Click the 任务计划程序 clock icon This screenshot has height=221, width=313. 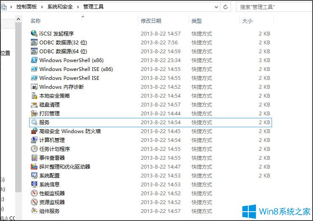pos(34,149)
